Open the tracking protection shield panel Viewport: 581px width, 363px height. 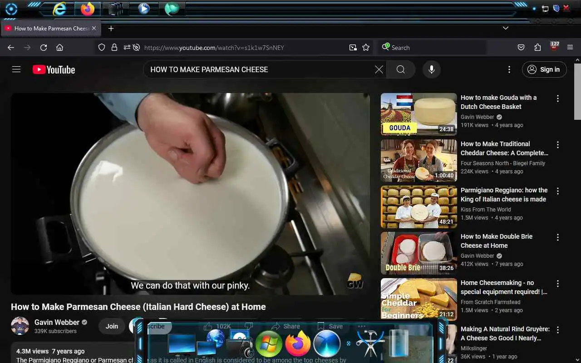point(102,48)
